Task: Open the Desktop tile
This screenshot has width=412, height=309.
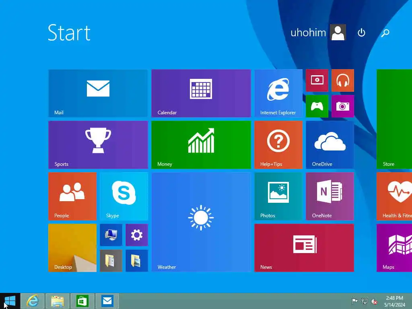Action: 72,248
